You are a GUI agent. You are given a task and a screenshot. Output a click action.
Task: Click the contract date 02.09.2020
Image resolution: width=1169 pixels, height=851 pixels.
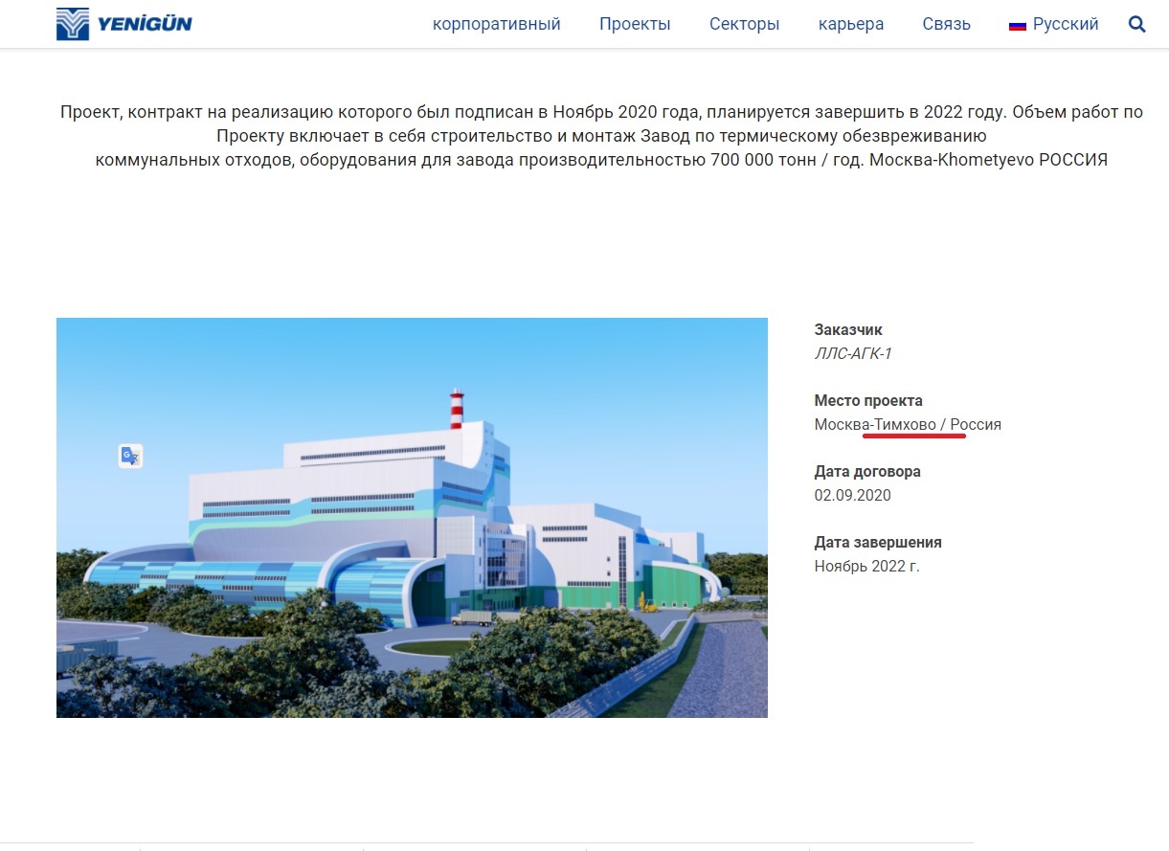852,495
